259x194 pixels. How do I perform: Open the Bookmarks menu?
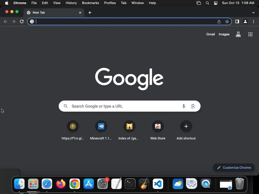tap(90, 3)
